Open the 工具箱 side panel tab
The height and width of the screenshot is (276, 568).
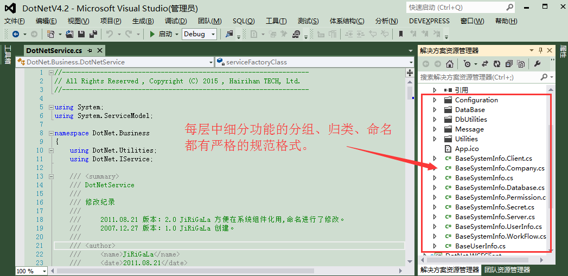point(7,54)
